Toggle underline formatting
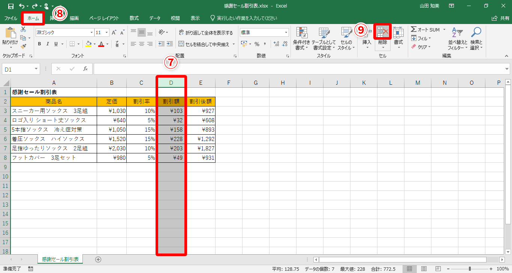Viewport: 512px width, 273px height. pyautogui.click(x=56, y=44)
